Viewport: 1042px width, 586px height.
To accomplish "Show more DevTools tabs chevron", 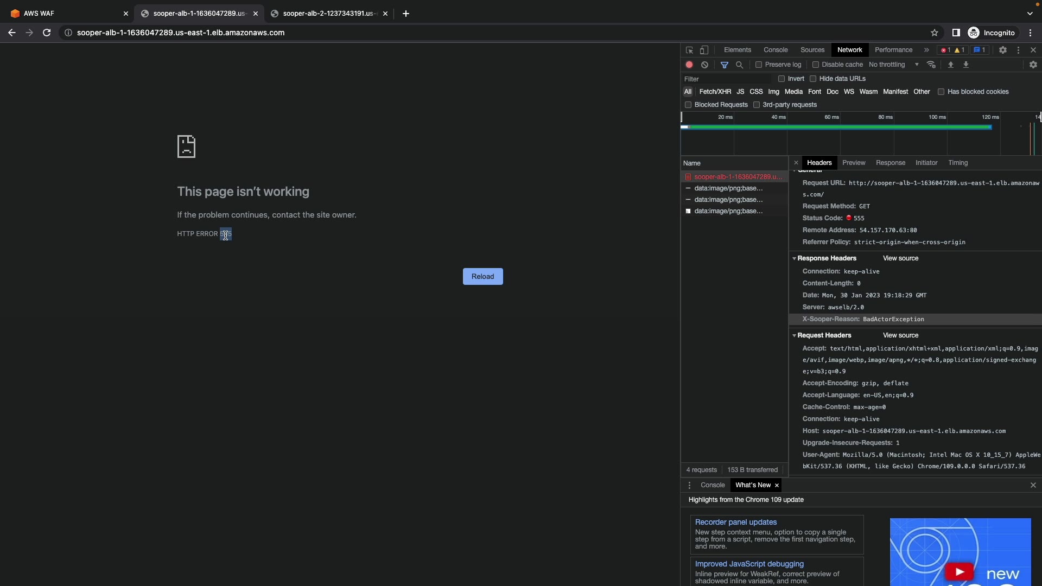I will click(926, 50).
